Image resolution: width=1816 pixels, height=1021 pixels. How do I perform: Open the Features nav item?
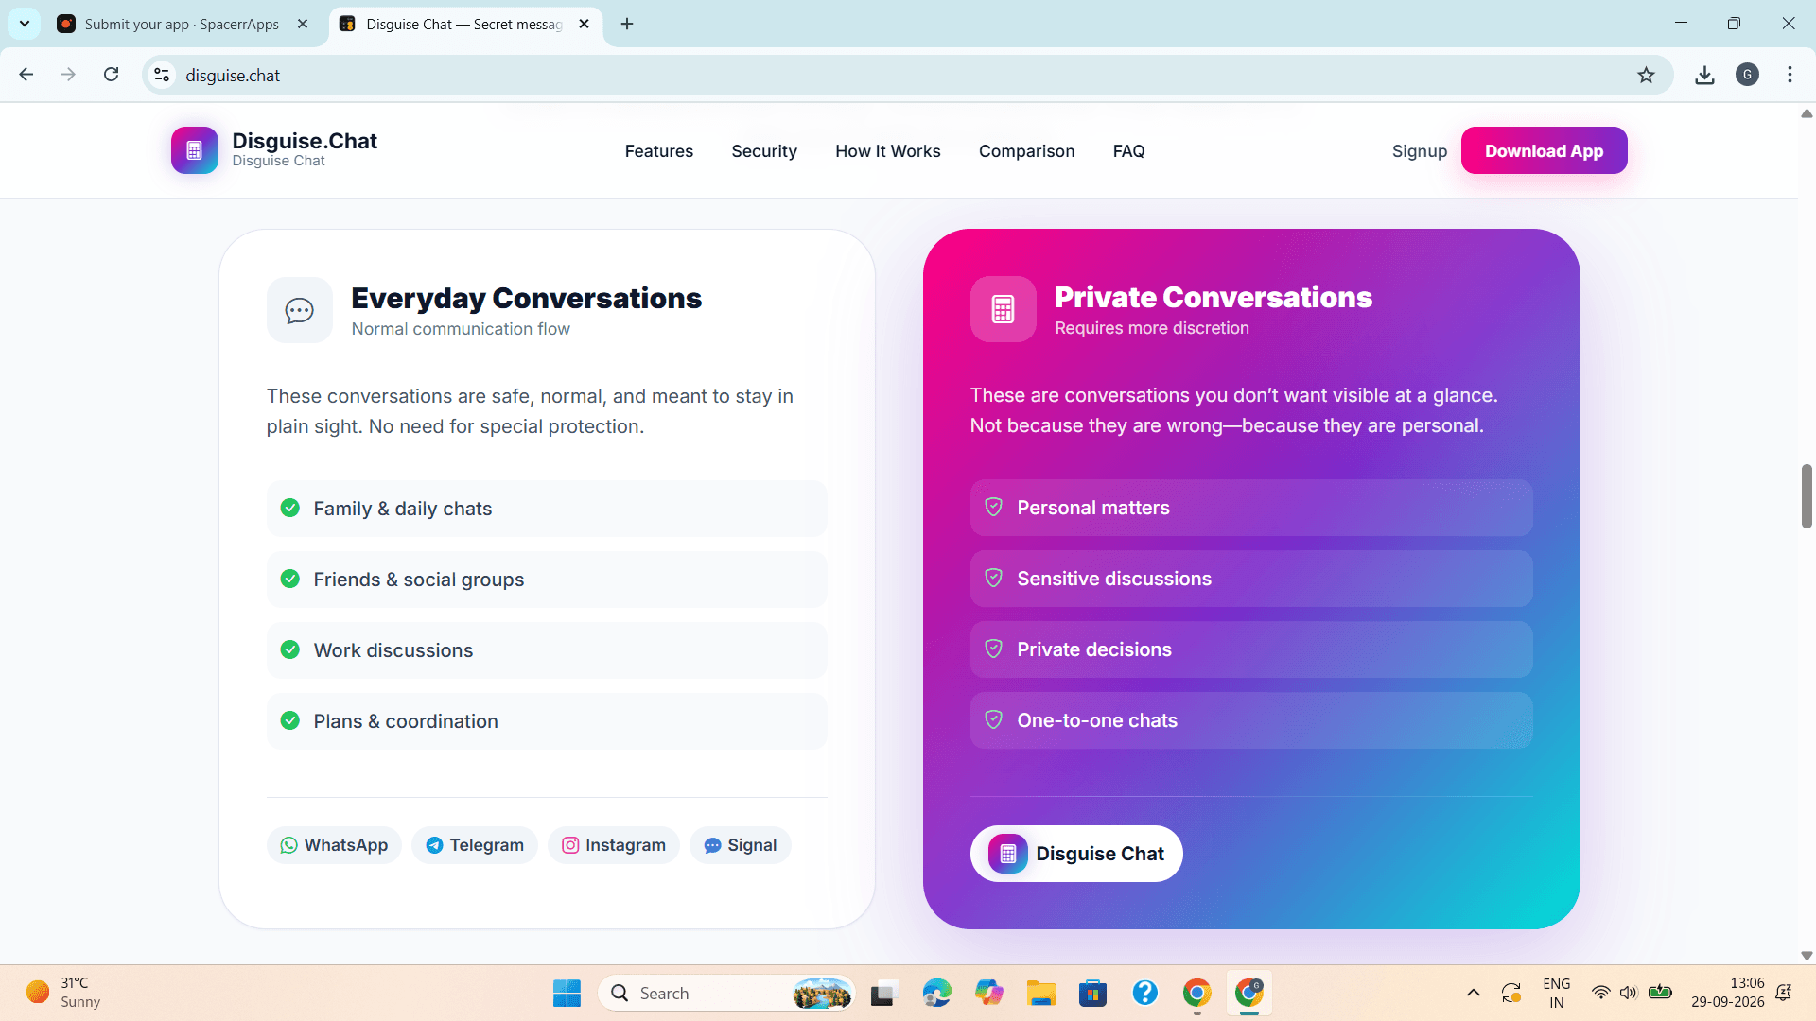[659, 151]
